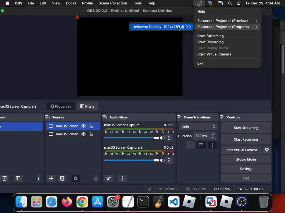
Task: Open Settings from Controls panel
Action: pos(246,169)
